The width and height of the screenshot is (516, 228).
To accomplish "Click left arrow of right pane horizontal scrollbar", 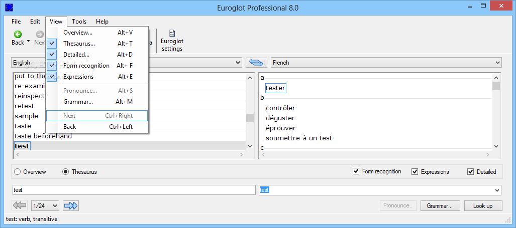I will point(264,154).
